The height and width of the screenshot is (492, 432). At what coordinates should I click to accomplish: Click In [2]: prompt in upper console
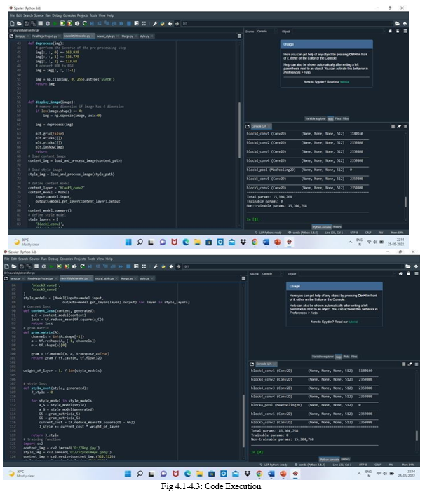(253, 219)
